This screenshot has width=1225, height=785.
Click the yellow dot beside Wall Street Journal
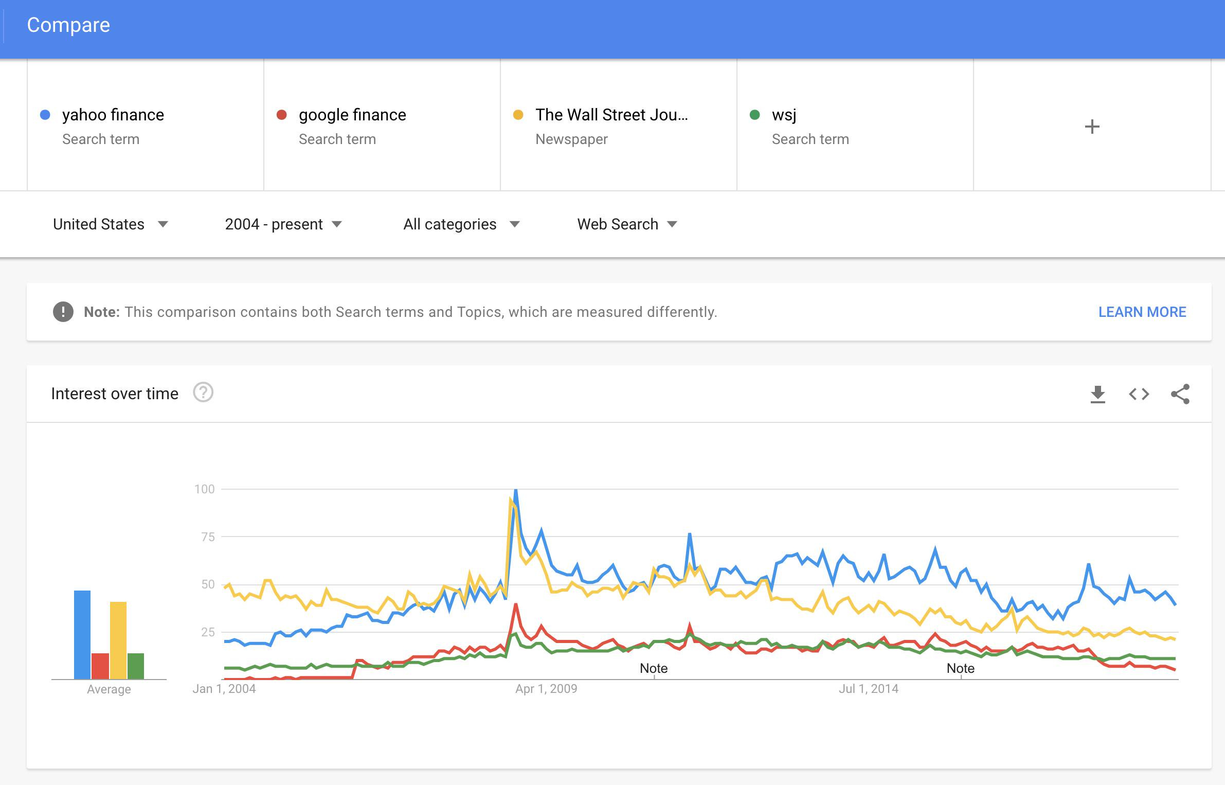[518, 115]
